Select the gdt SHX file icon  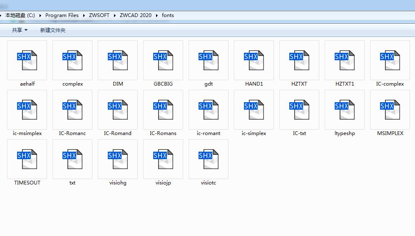pos(209,60)
